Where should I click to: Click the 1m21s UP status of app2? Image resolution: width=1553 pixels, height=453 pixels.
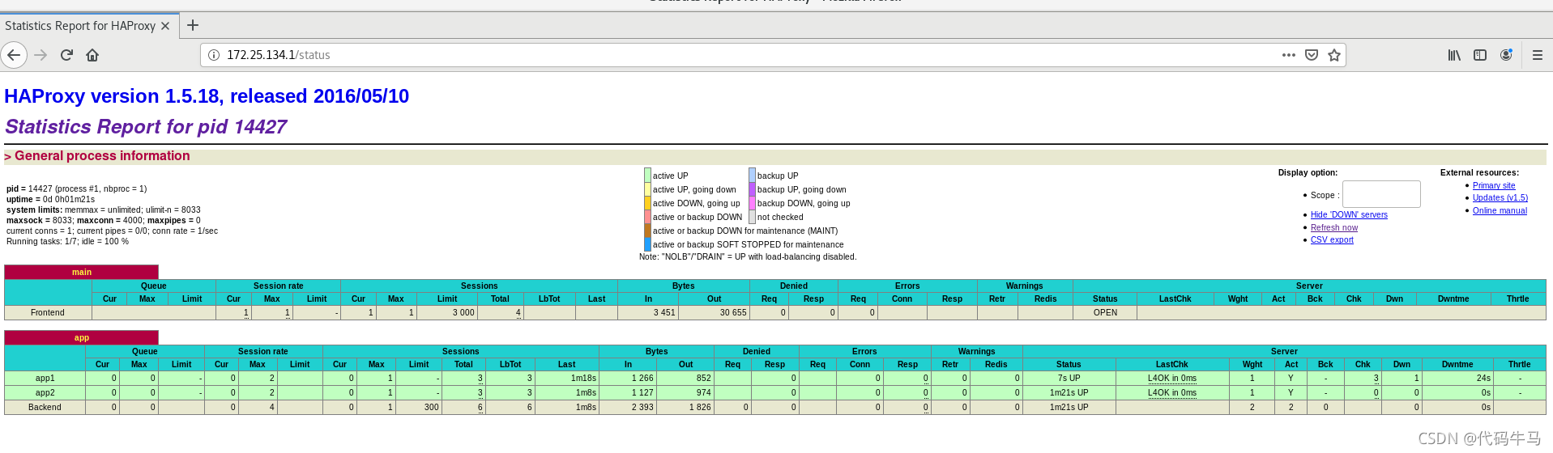1069,392
